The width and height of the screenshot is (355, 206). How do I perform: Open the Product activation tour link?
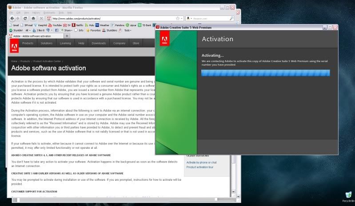[x=200, y=167]
